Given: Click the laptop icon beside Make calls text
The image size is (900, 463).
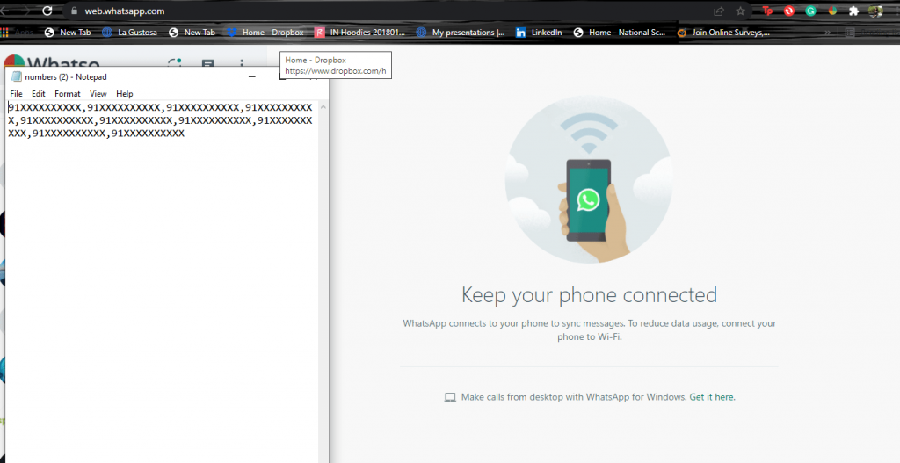Looking at the screenshot, I should [450, 397].
